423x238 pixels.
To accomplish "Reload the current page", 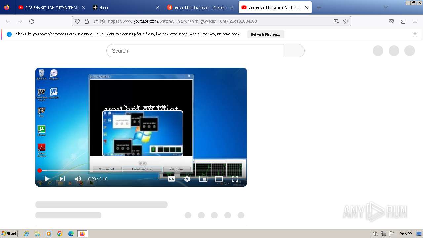I will [x=32, y=21].
